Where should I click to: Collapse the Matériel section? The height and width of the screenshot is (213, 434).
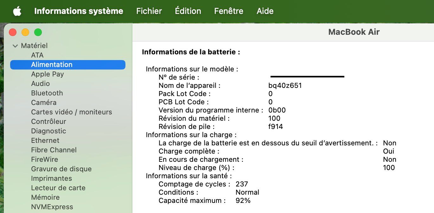pyautogui.click(x=15, y=46)
